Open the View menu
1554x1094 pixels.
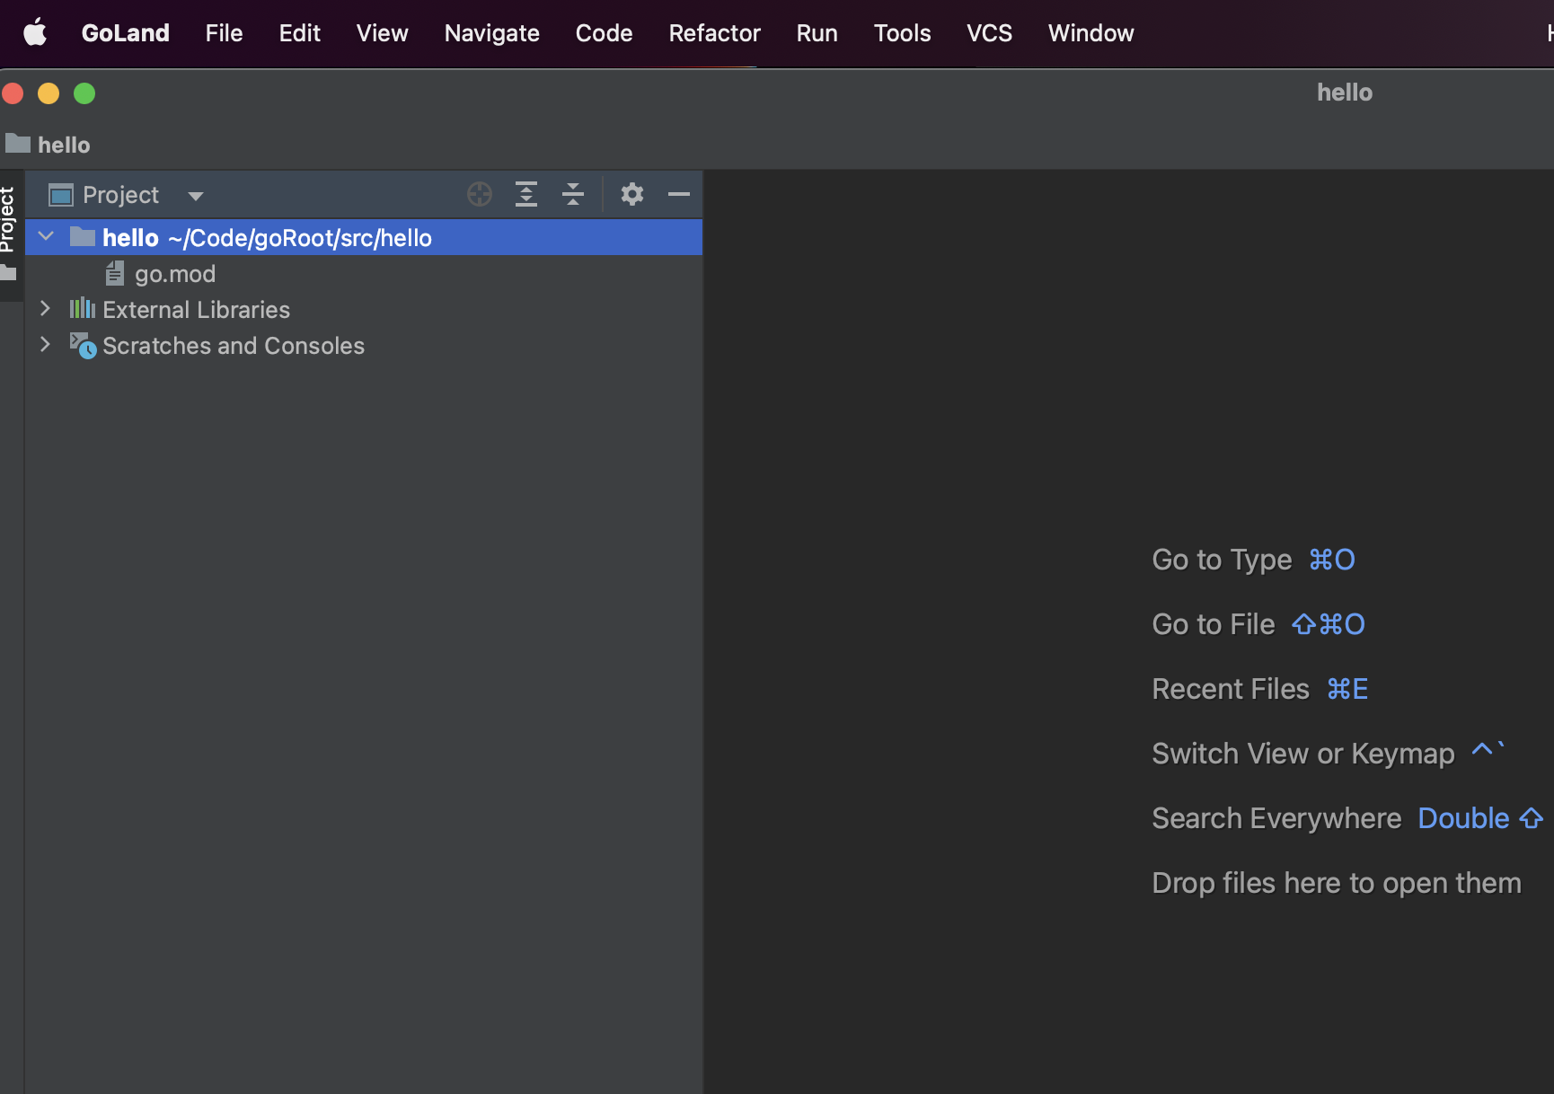tap(382, 33)
